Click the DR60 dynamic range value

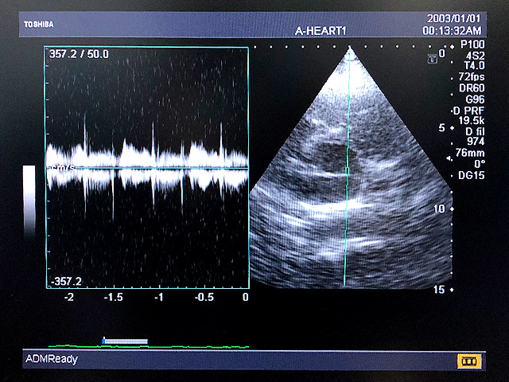[472, 88]
